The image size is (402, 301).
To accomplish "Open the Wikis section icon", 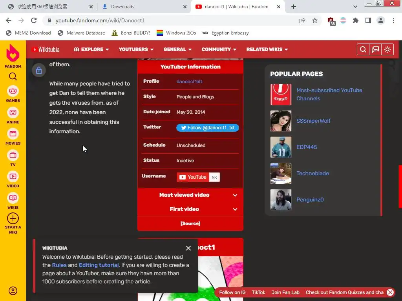I will pyautogui.click(x=13, y=198).
